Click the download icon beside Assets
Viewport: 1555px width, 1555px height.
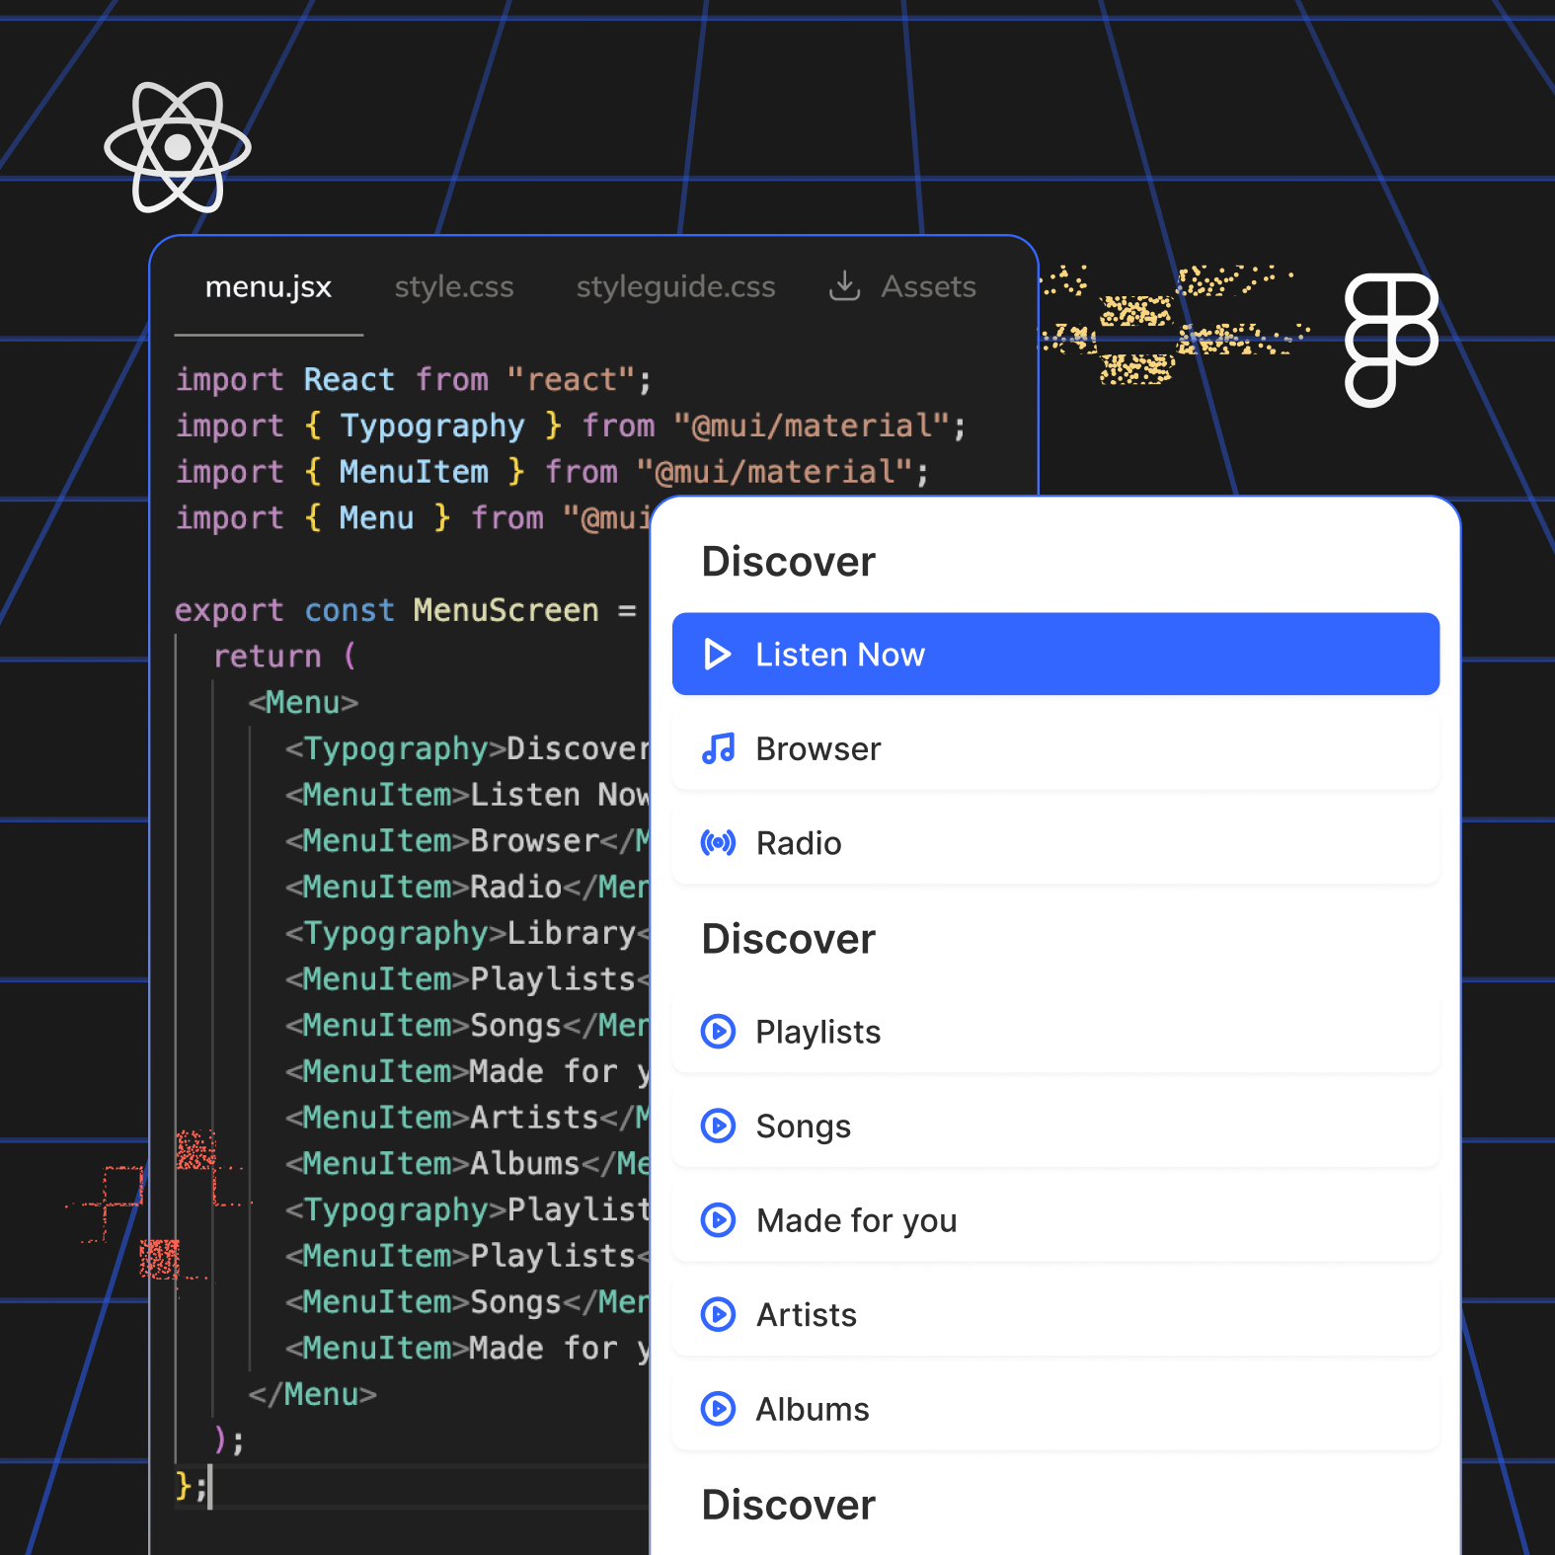(x=844, y=286)
